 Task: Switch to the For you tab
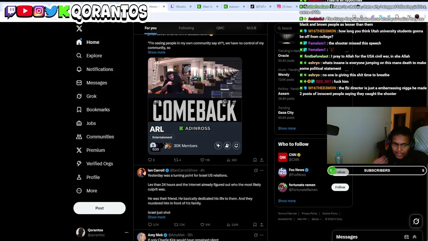click(150, 28)
